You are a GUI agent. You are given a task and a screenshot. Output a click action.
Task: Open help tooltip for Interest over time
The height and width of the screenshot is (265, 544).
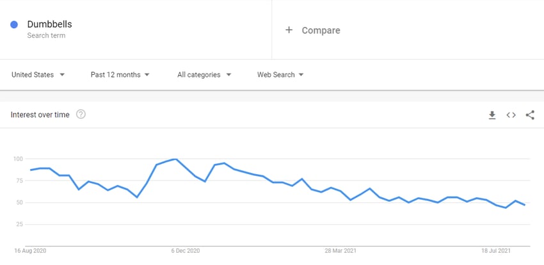coord(81,115)
